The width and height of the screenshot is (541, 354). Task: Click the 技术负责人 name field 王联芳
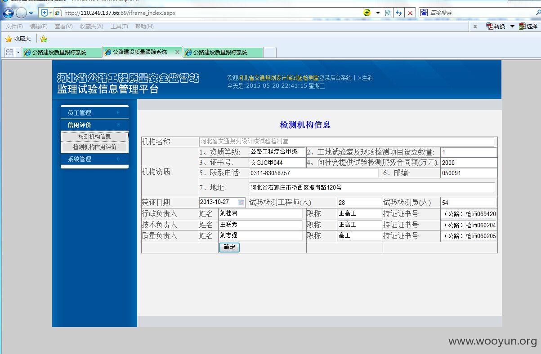pos(261,225)
